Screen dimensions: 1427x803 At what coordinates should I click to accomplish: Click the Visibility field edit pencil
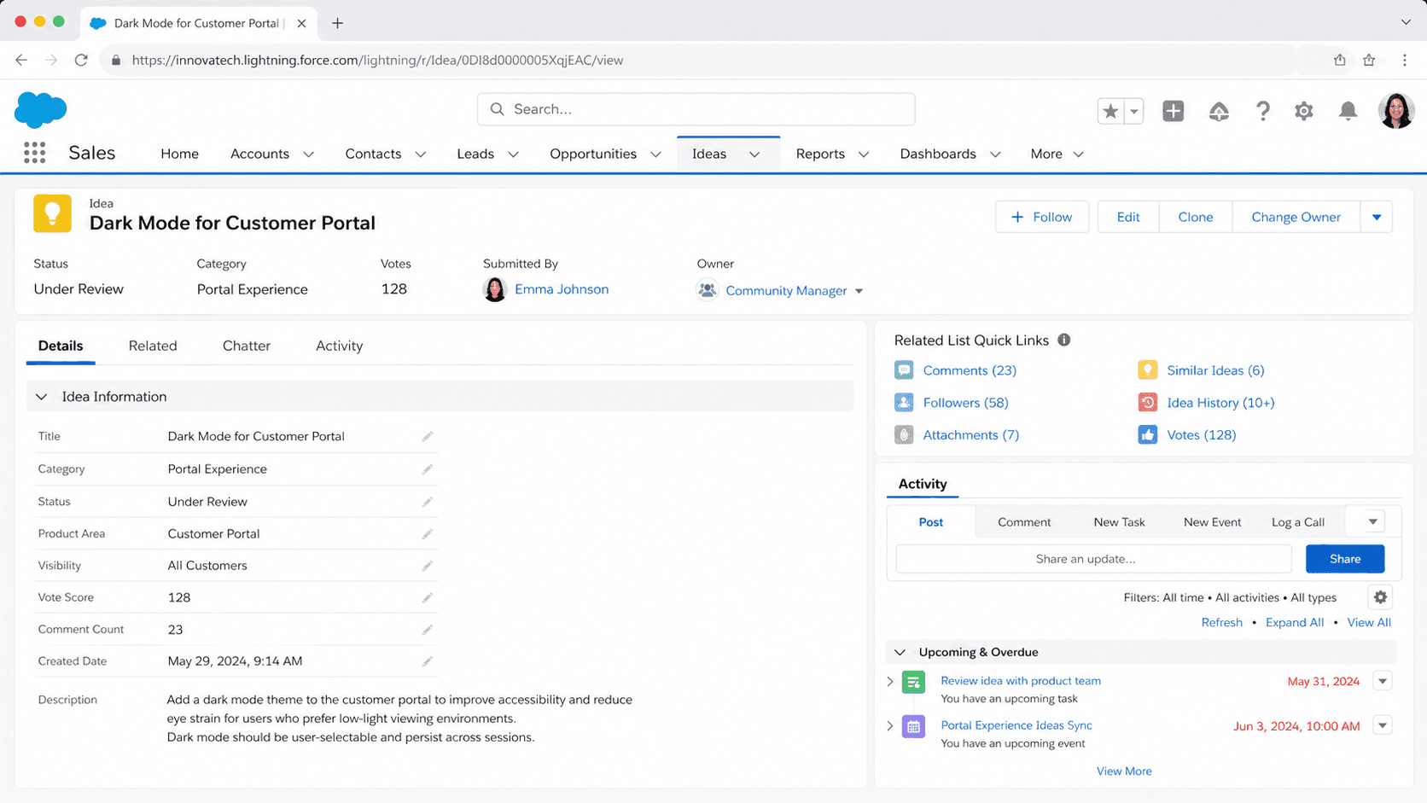point(428,566)
